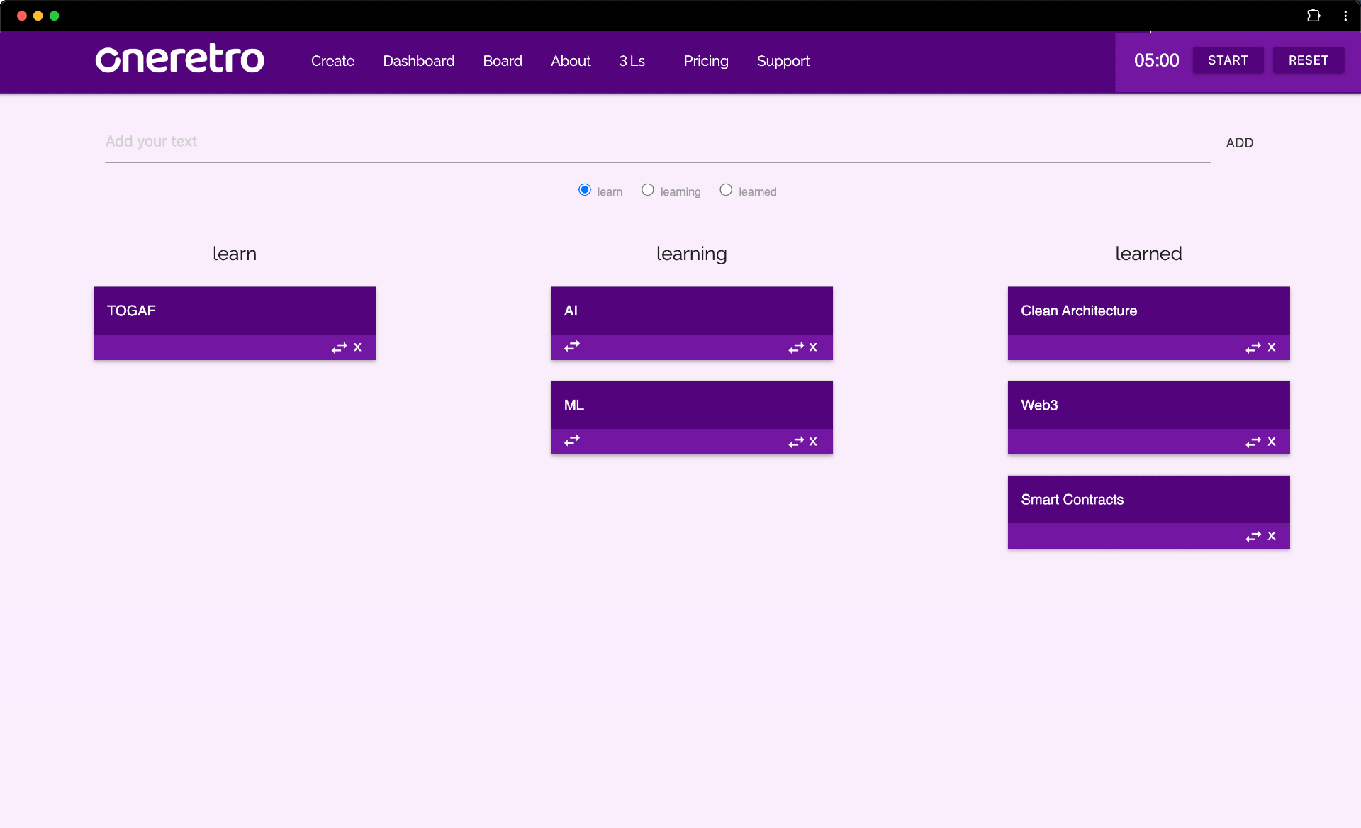The width and height of the screenshot is (1361, 828).
Task: Delete the AI card
Action: tap(813, 347)
